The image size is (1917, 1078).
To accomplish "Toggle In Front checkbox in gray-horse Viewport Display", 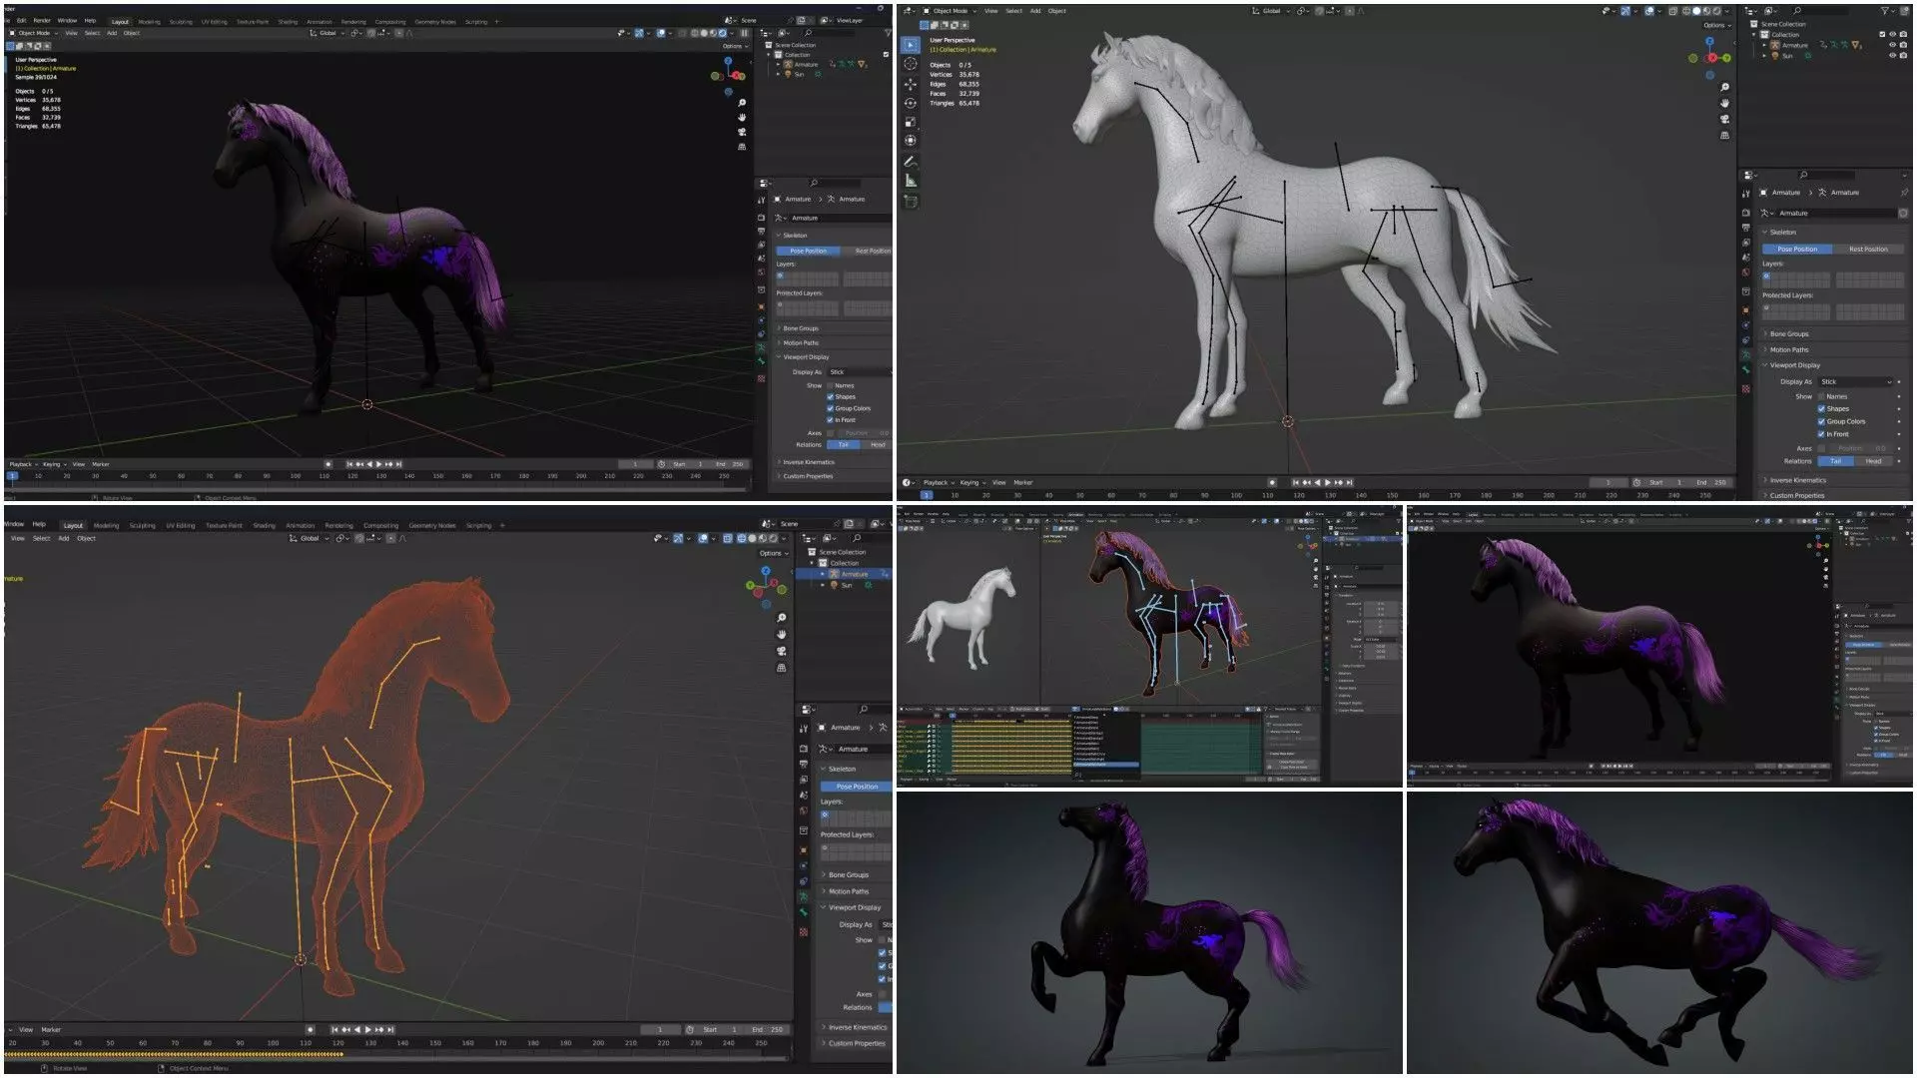I will 1821,434.
